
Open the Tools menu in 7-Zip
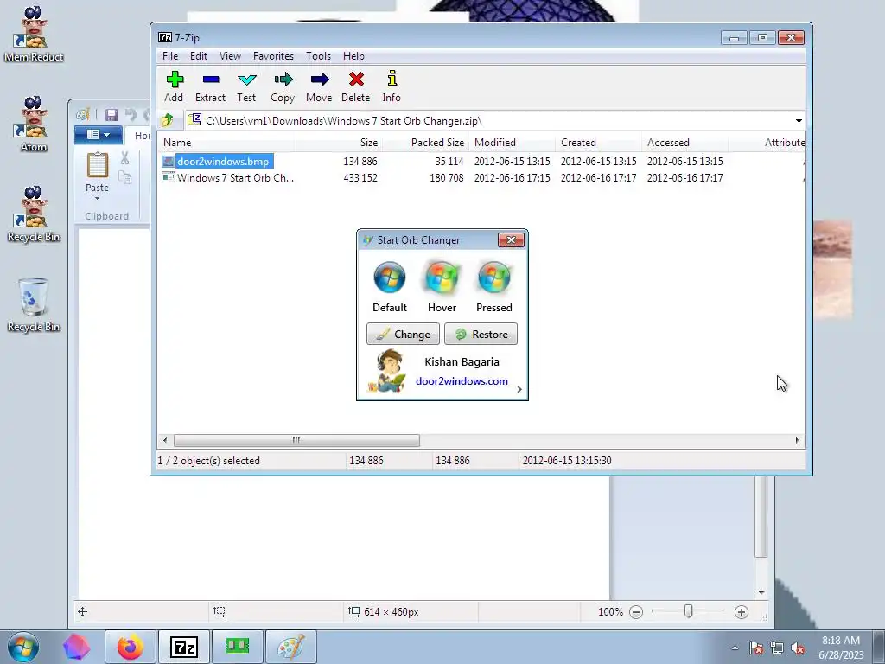tap(318, 56)
